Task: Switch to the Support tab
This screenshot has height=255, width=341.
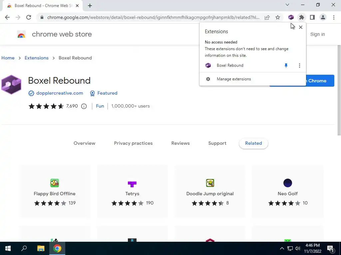Action: click(x=217, y=143)
